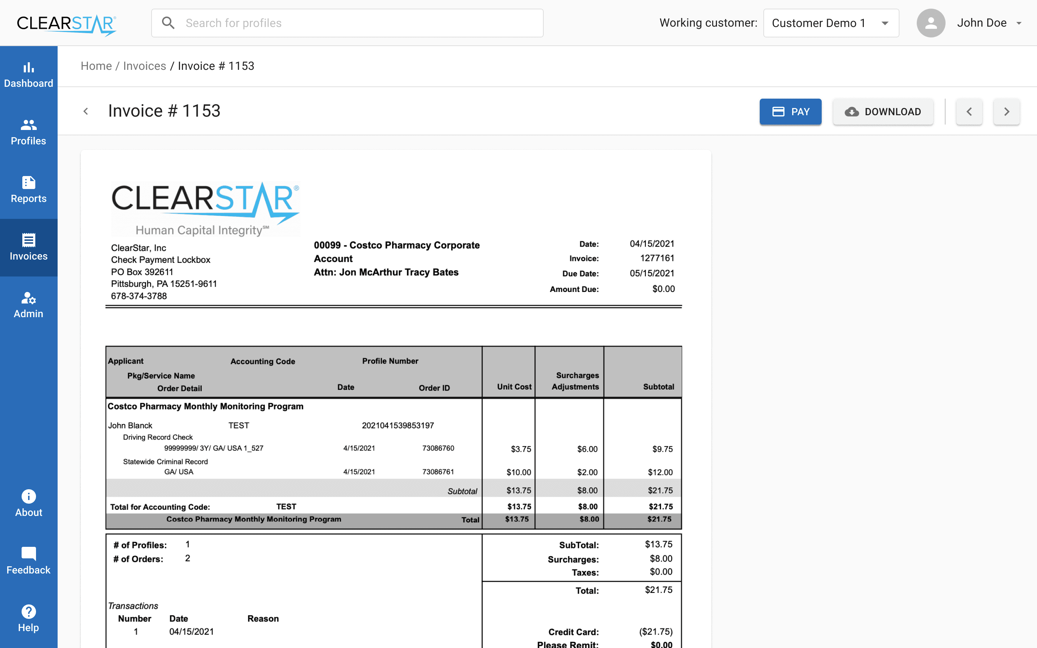The image size is (1037, 648).
Task: Go to previous invoice arrow button
Action: coord(969,112)
